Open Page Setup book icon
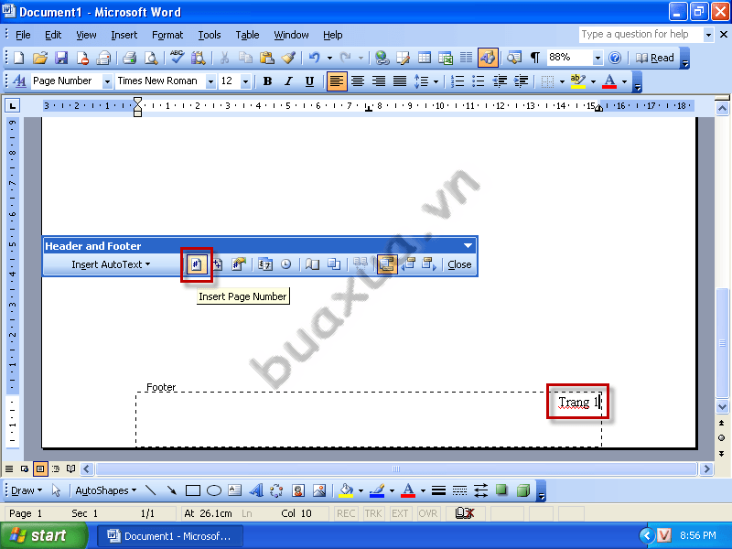Screen dimensions: 732x549 pos(312,264)
